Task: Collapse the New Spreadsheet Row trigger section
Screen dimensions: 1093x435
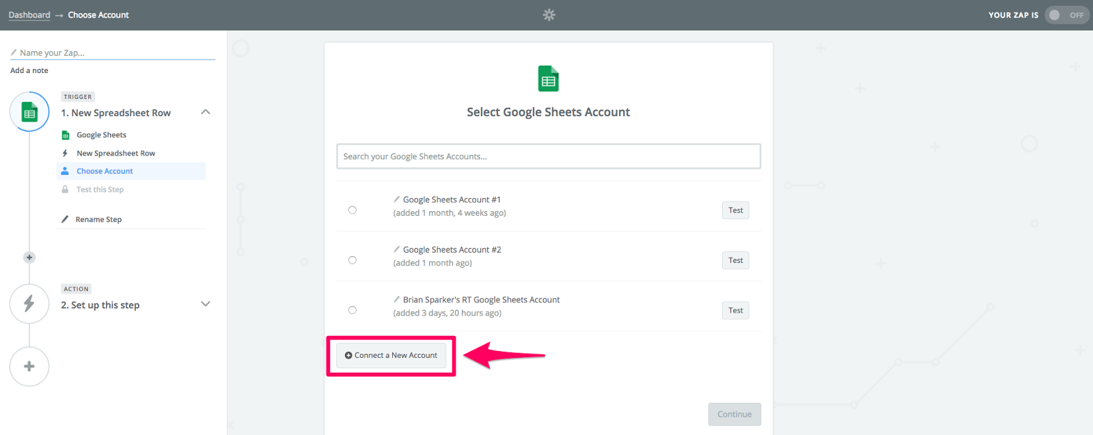Action: pyautogui.click(x=206, y=112)
